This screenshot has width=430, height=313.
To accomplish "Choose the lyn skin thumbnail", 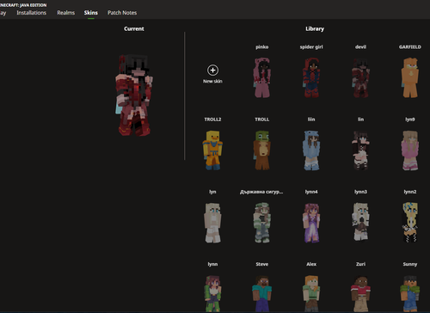I will (x=212, y=223).
